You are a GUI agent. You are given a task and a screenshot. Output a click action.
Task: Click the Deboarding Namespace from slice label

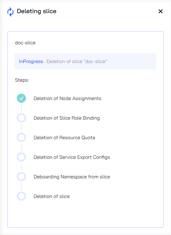tap(72, 177)
